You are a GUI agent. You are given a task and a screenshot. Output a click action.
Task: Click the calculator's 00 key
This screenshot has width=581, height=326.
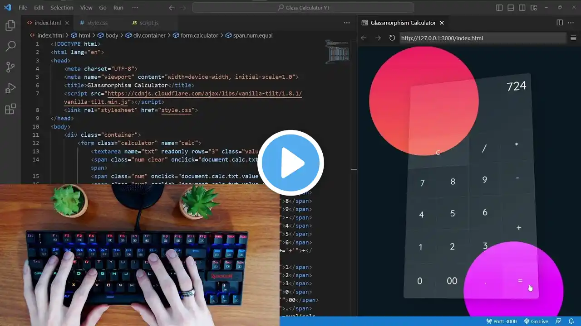[452, 281]
